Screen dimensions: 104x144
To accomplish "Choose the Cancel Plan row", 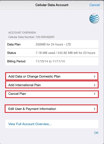I will [x=52, y=94].
